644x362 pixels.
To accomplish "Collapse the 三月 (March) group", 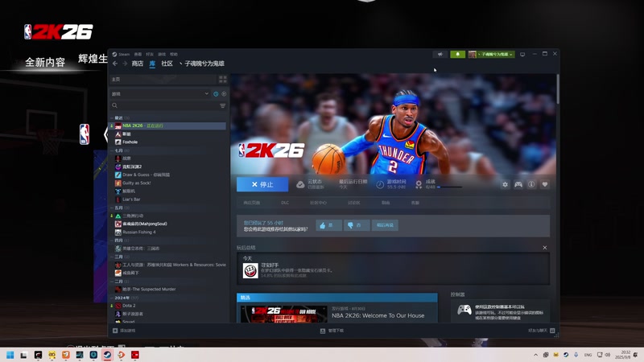I will [118, 257].
